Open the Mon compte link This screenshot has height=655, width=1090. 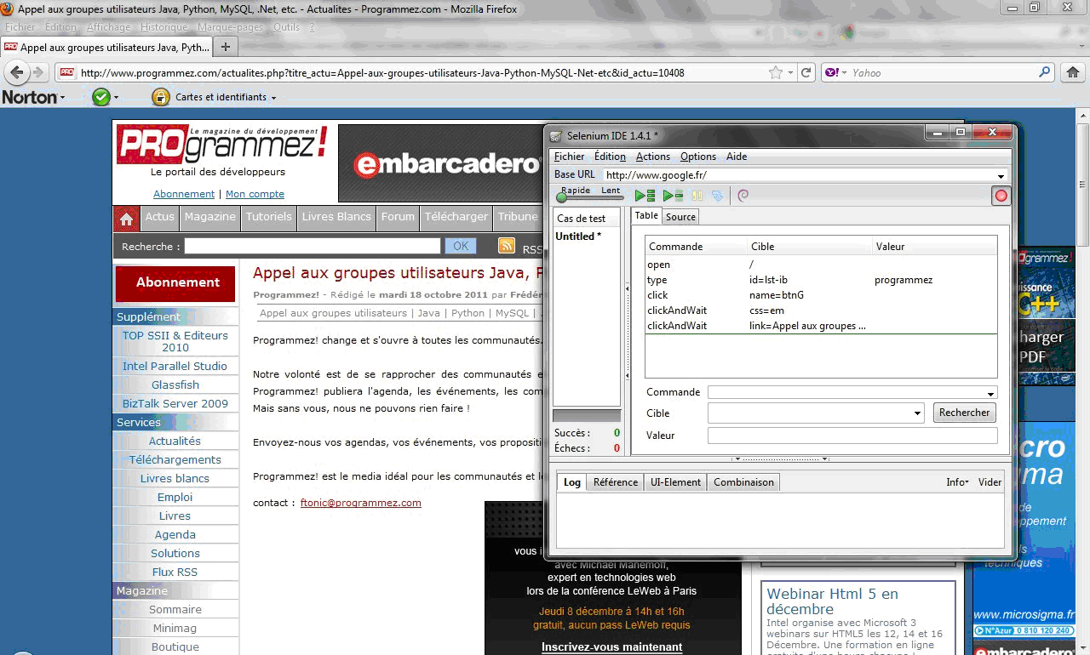(x=255, y=194)
